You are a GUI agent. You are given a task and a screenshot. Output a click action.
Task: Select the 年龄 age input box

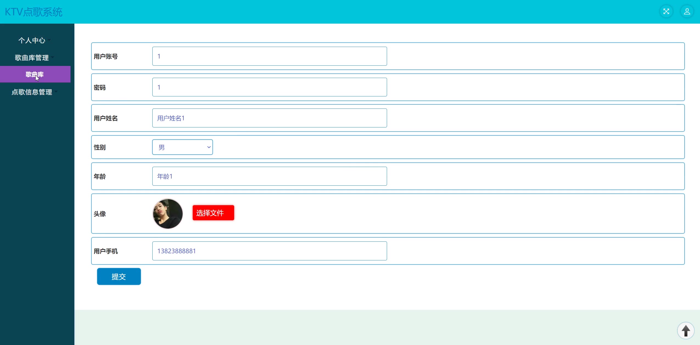269,176
